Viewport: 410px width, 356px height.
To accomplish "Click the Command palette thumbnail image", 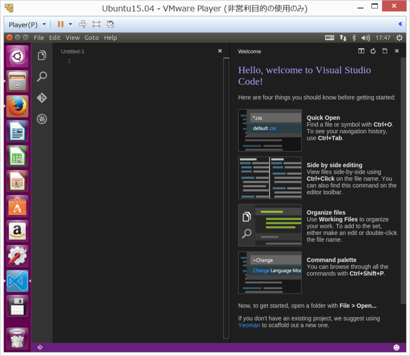I will [x=270, y=272].
